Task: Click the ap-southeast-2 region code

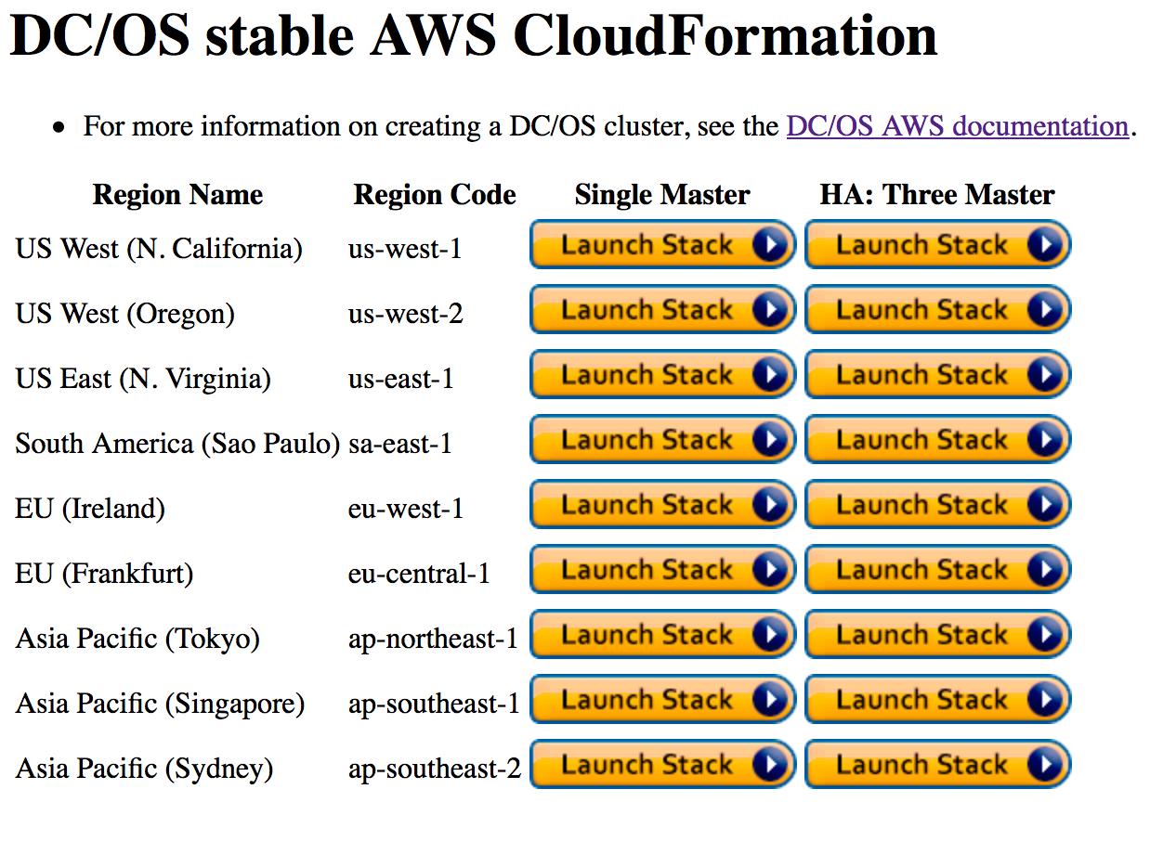Action: coord(435,769)
